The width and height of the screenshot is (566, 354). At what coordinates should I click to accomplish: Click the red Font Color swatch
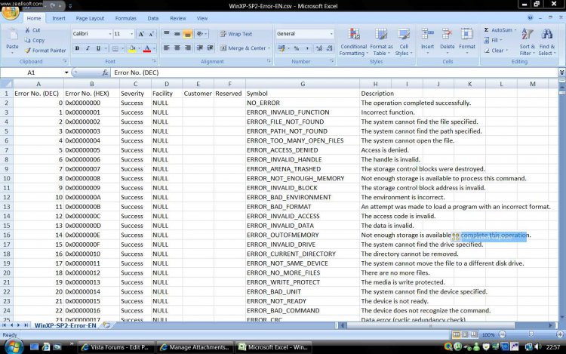pos(147,48)
